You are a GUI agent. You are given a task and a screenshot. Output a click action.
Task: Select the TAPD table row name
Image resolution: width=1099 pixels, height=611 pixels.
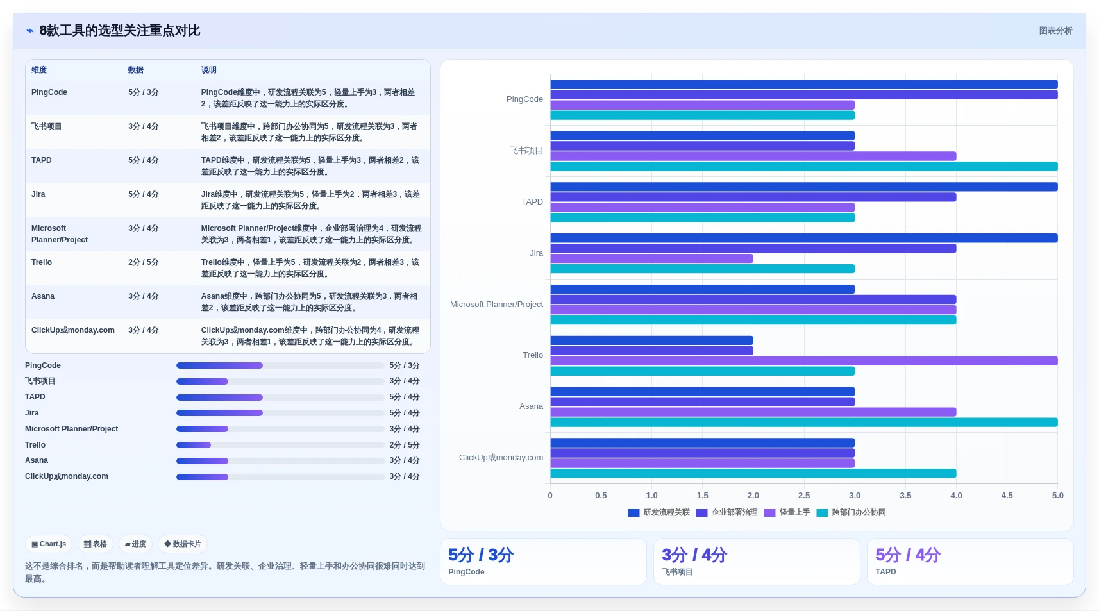[42, 160]
